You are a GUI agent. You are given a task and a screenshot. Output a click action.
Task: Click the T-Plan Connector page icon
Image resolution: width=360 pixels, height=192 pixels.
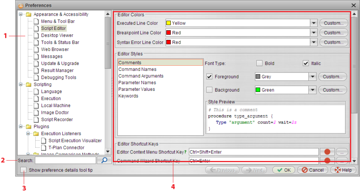click(44, 148)
